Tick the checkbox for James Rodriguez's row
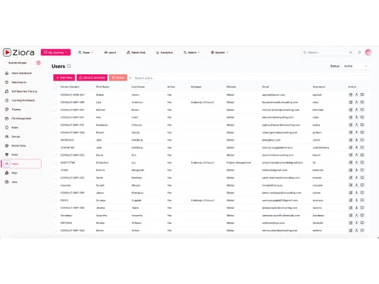This screenshot has width=379, height=284. pyautogui.click(x=55, y=192)
